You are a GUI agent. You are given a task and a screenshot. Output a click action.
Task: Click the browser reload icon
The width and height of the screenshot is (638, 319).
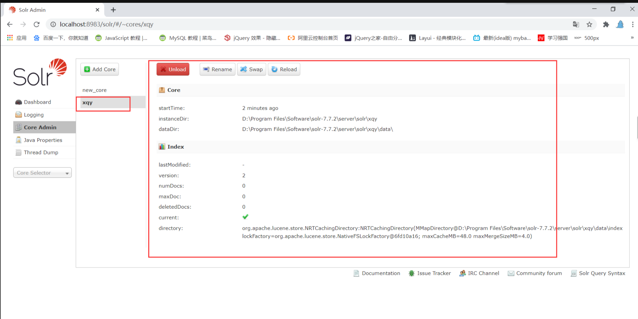(x=36, y=24)
